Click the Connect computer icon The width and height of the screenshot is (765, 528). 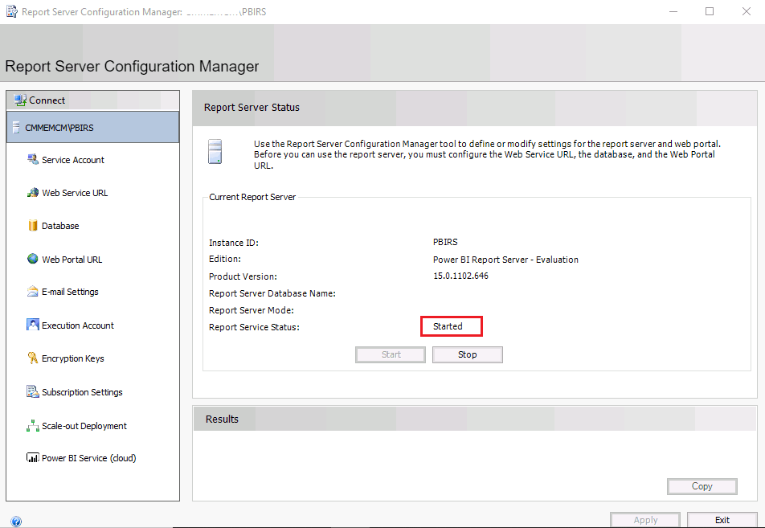(x=20, y=100)
